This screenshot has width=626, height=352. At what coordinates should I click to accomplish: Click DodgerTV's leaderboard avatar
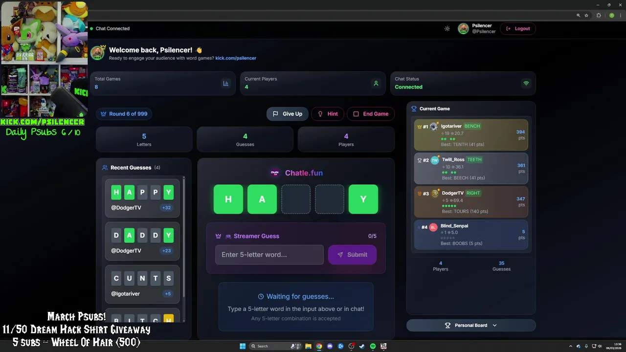click(x=435, y=194)
